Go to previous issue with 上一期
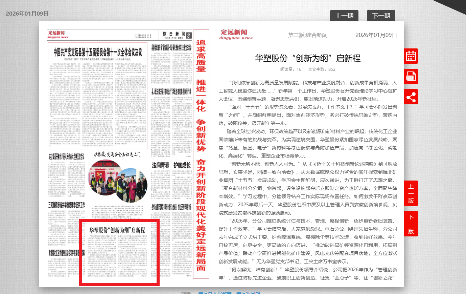This screenshot has height=294, width=466. click(x=344, y=16)
